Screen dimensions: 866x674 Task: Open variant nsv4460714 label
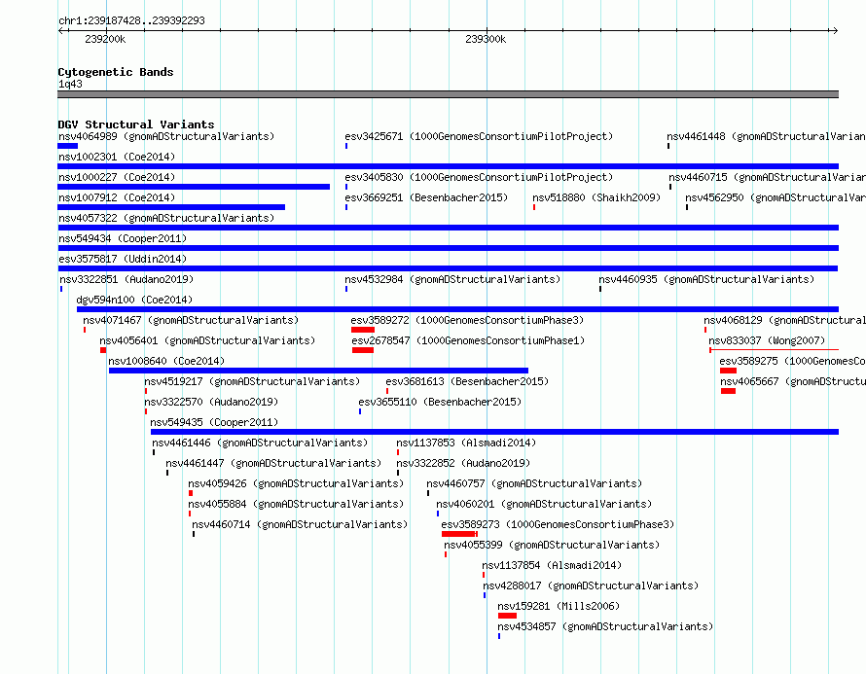pos(300,524)
